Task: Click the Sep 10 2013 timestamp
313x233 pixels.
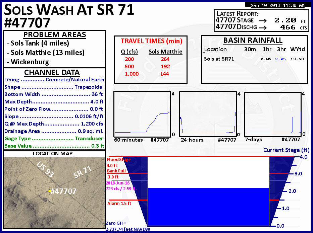Action: click(277, 5)
